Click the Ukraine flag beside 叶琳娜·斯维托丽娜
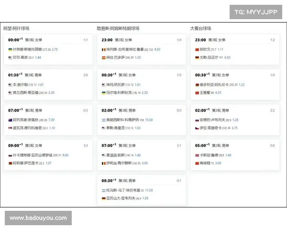287x230 pixels. point(11,49)
